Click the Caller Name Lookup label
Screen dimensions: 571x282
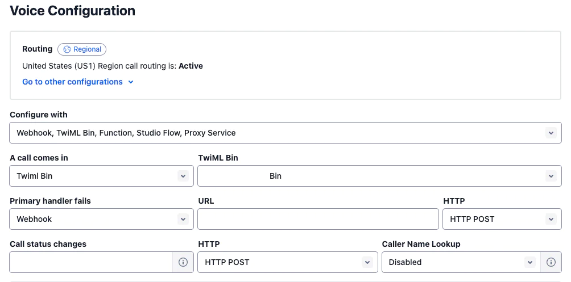click(x=421, y=244)
